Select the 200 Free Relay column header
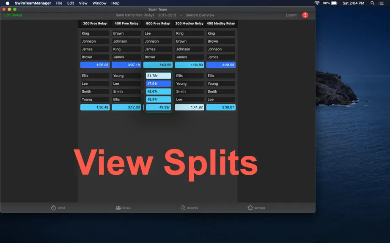Viewport: 390px width, 243px height. point(95,23)
